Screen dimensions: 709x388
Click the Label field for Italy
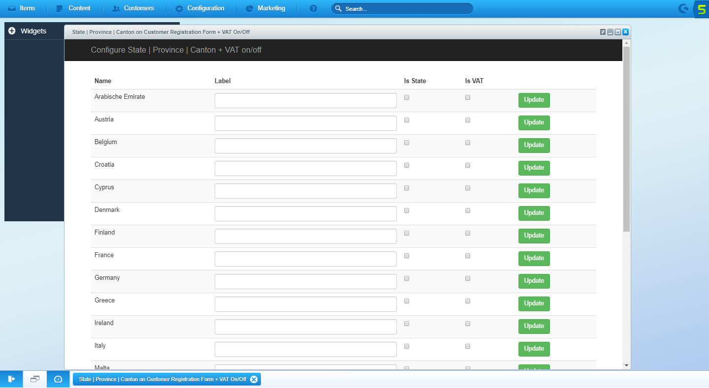tap(306, 349)
